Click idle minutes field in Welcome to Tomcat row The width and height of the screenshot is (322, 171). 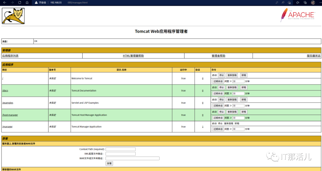pyautogui.click(x=238, y=81)
